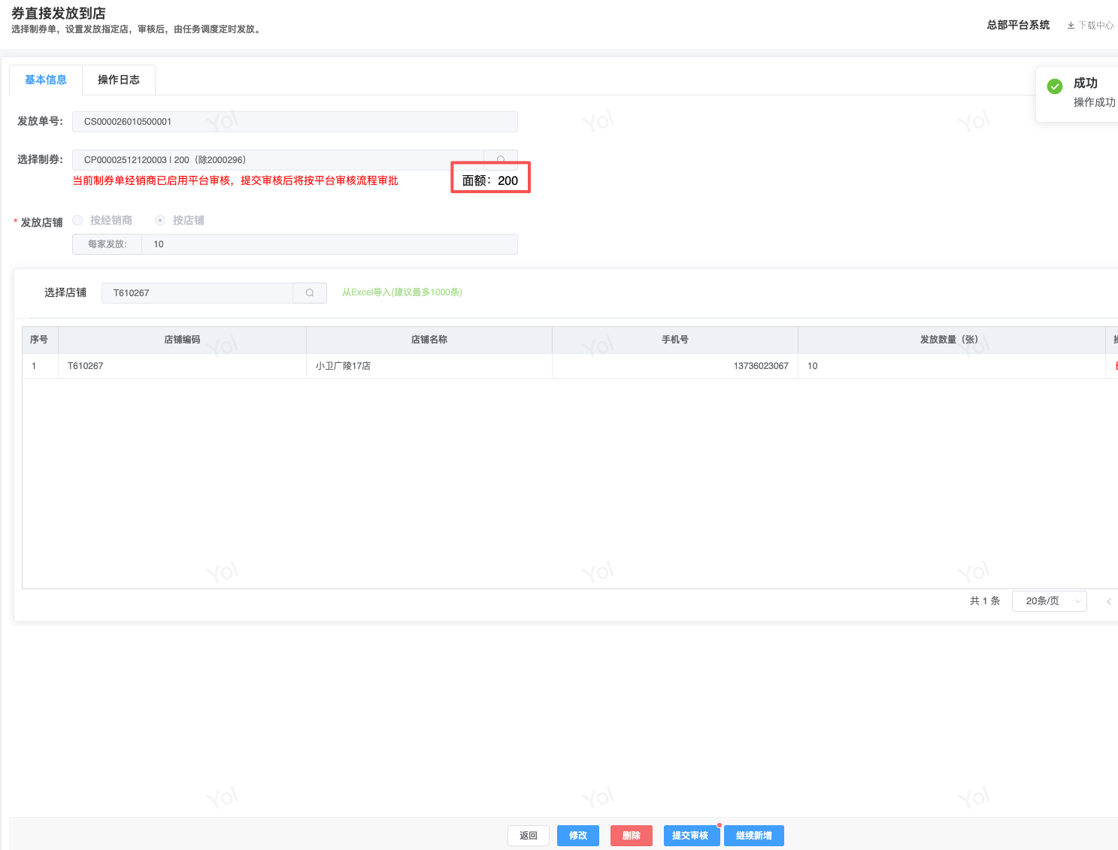Click the download icon beside 下载中心
Screen dimensions: 1118x850
coord(1071,26)
